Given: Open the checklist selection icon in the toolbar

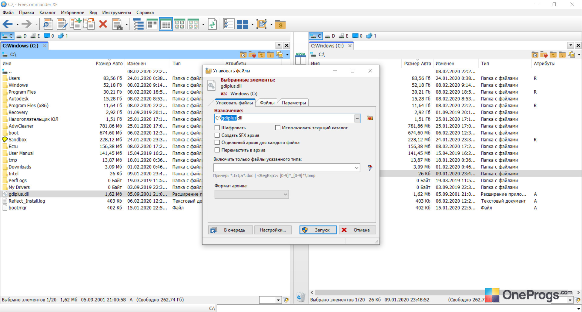Looking at the screenshot, I should click(229, 24).
